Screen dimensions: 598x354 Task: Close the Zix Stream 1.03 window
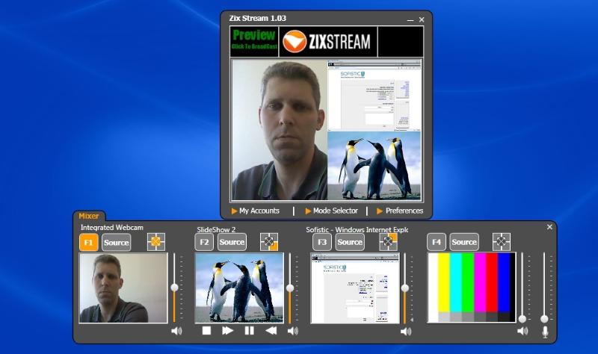point(422,19)
